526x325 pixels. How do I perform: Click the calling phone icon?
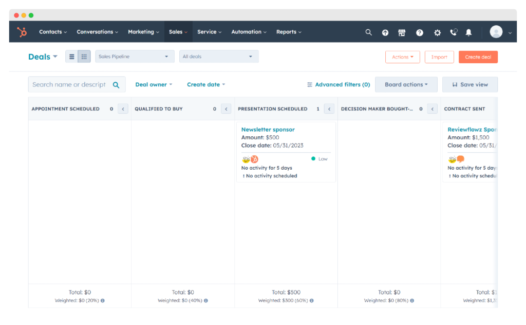(454, 32)
